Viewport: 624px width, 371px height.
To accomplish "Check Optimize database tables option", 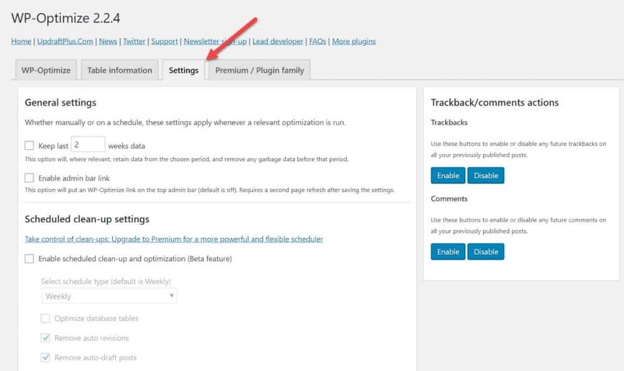I will (x=46, y=318).
